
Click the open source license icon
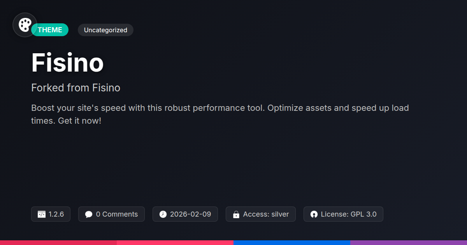(314, 214)
